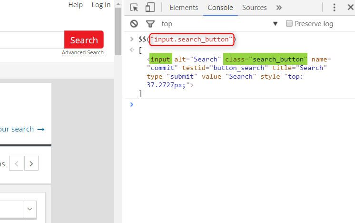This screenshot has width=355, height=223.
Task: Open the dropdown chevron at the page's bottom left
Action: coord(30,209)
